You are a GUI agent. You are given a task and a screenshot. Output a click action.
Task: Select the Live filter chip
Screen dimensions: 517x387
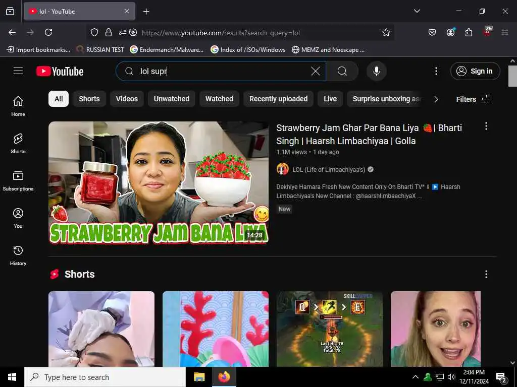pos(330,99)
